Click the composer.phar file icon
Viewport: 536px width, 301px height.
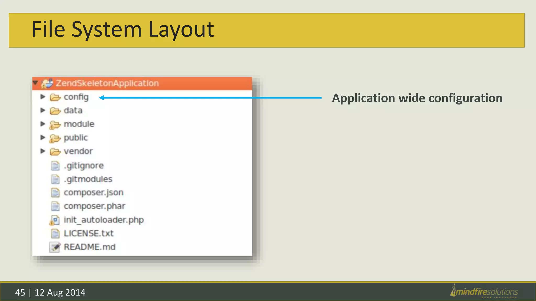(x=55, y=206)
